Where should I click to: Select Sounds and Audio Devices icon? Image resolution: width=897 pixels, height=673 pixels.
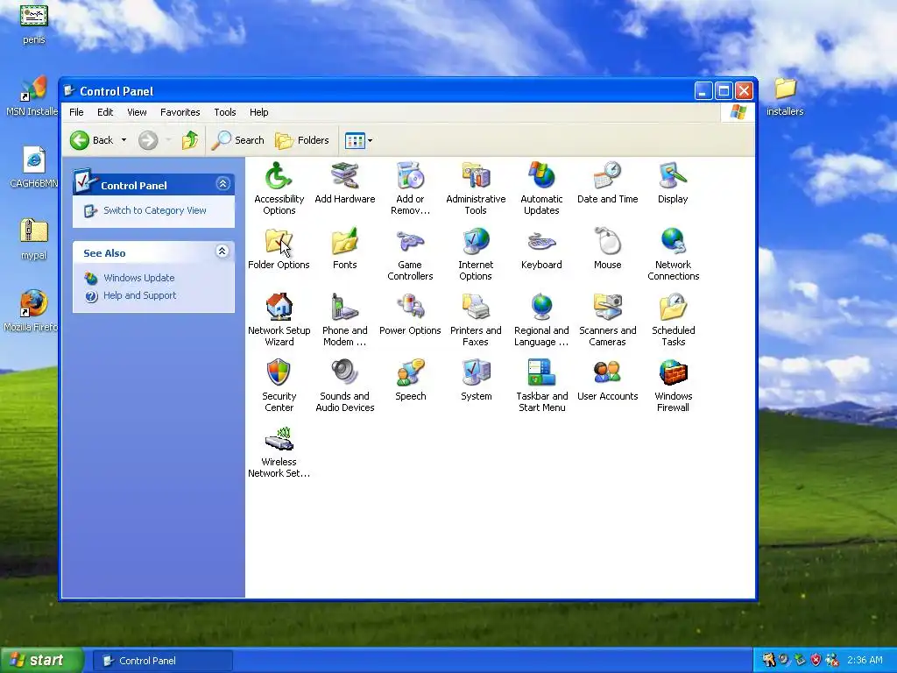(344, 386)
